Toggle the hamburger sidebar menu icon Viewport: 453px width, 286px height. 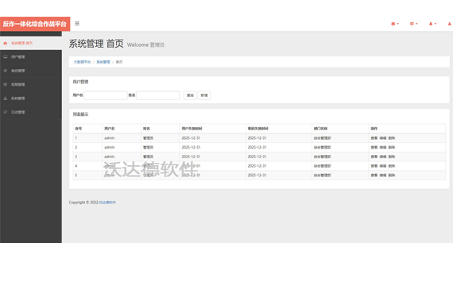77,23
